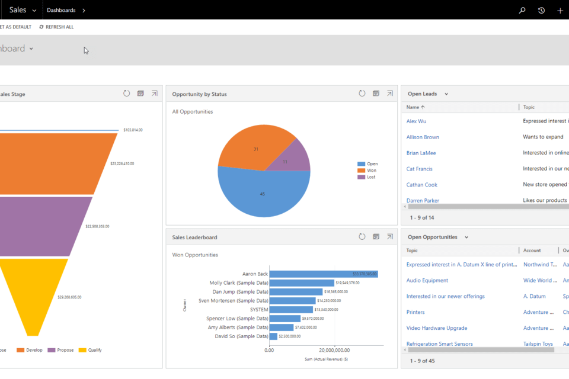Click the Won legend color swatch
This screenshot has height=379, width=569.
361,171
